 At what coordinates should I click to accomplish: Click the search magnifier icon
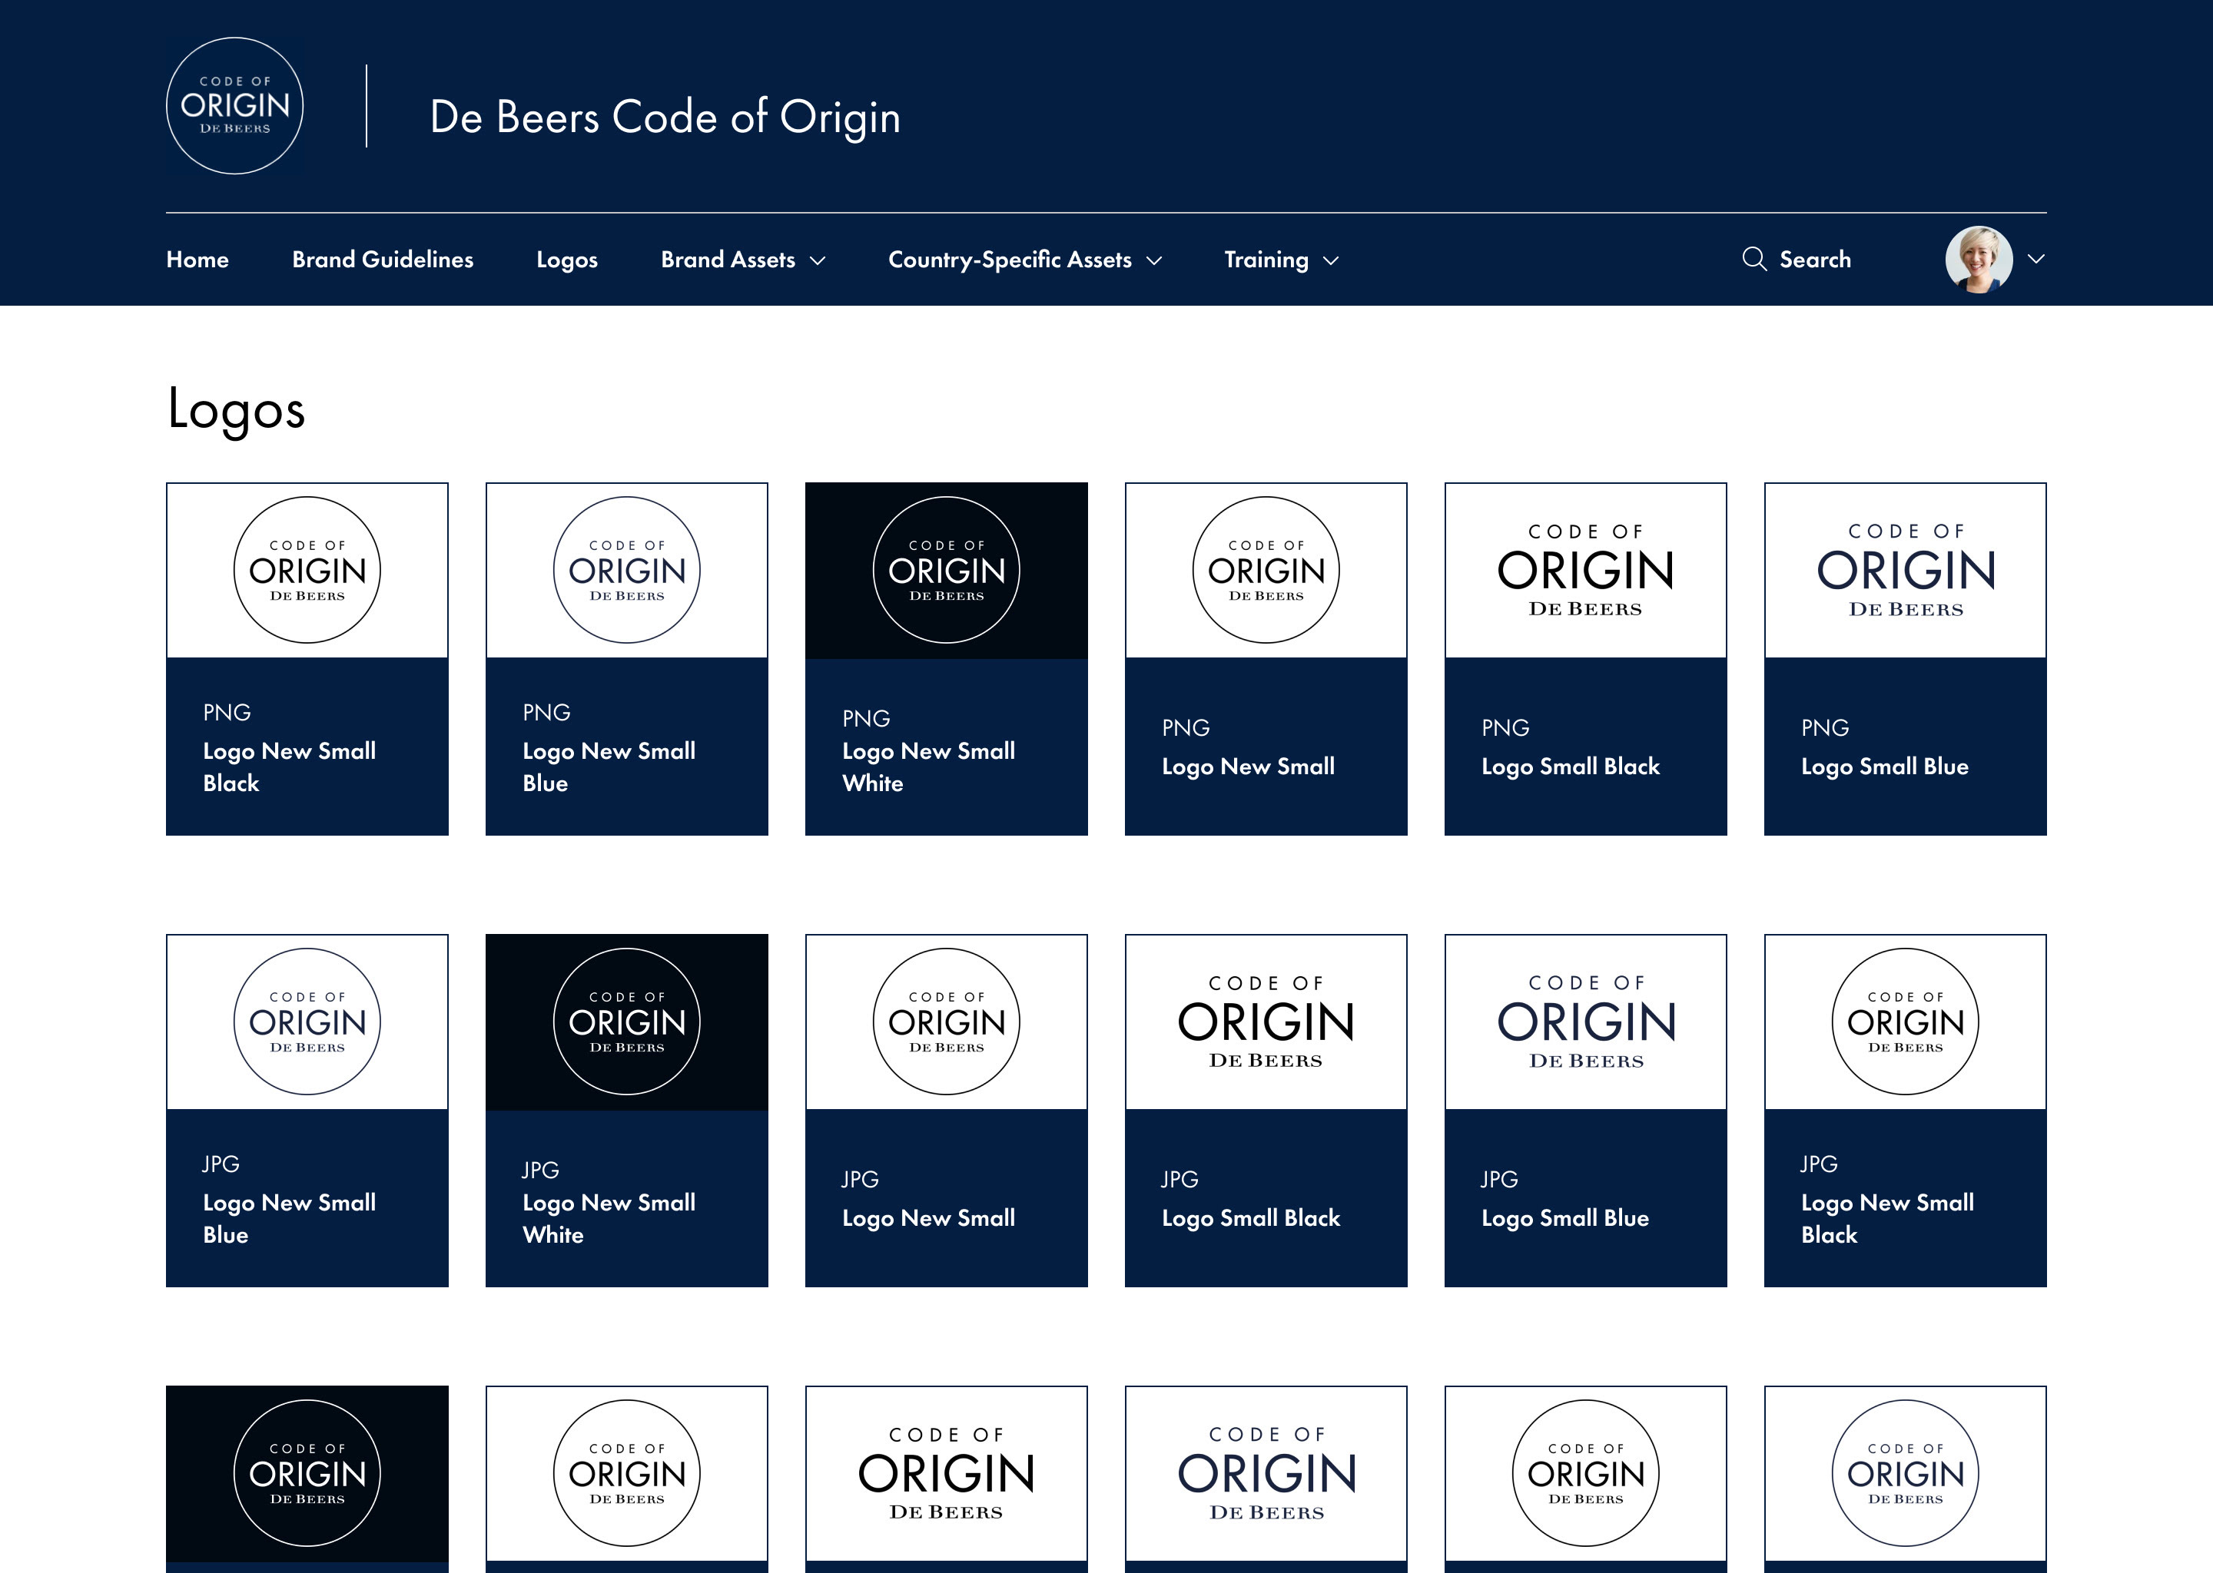click(x=1753, y=259)
